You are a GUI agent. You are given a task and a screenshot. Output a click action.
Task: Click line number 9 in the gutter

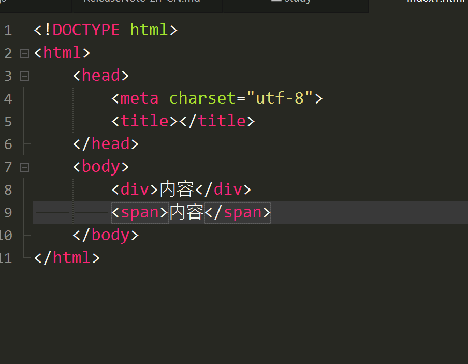(8, 212)
